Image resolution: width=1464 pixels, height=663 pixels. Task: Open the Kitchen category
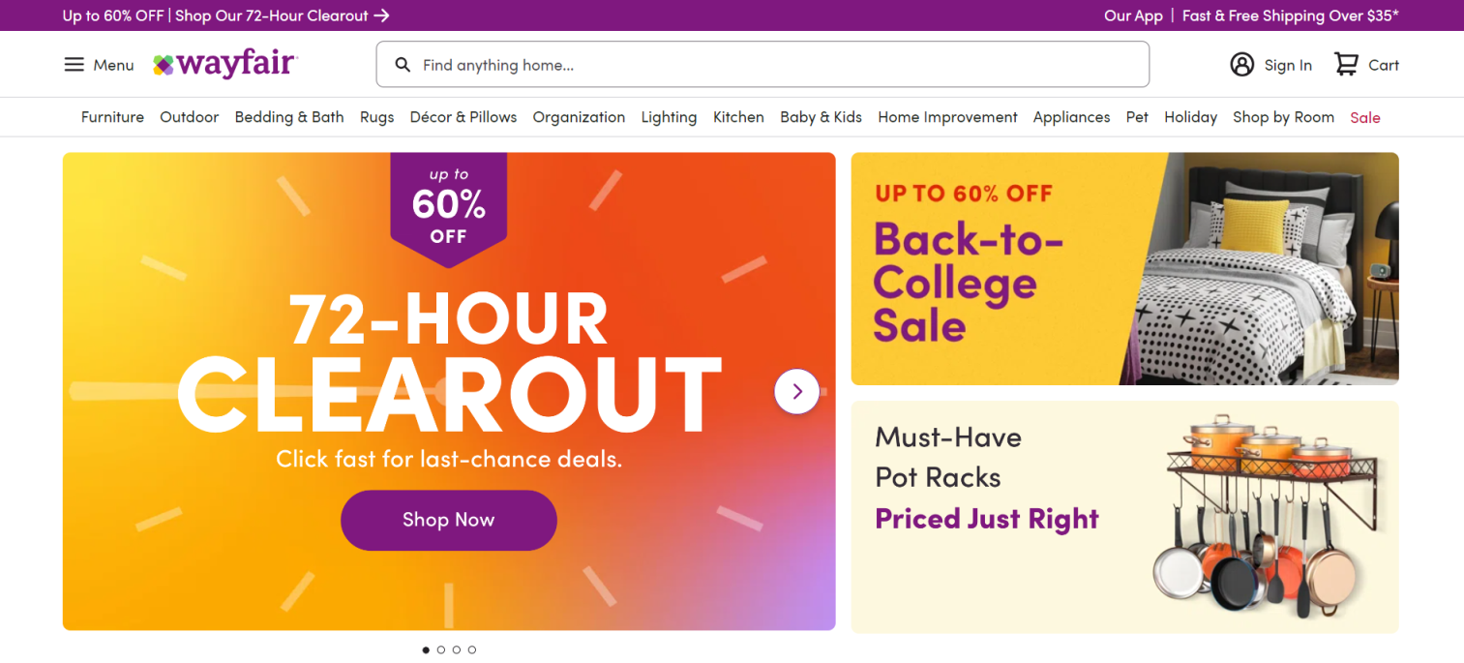coord(738,116)
